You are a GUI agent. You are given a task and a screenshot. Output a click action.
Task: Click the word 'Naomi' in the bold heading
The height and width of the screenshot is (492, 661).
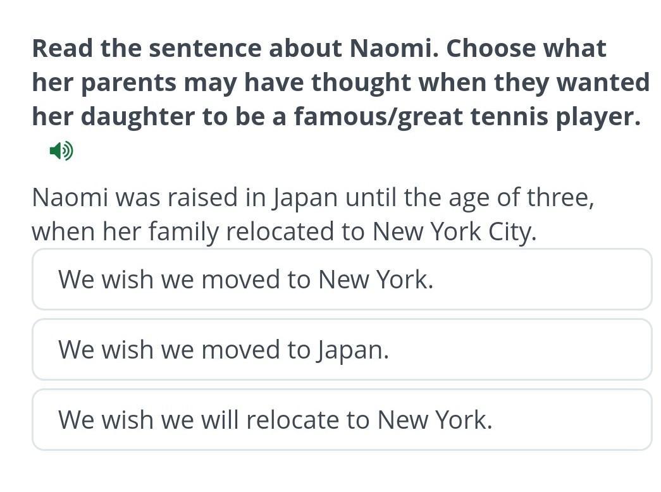click(391, 47)
